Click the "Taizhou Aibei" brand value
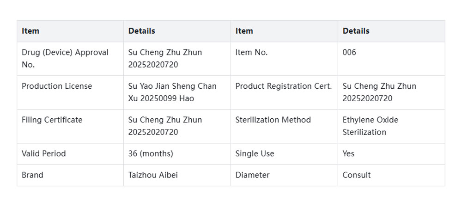 pyautogui.click(x=153, y=175)
